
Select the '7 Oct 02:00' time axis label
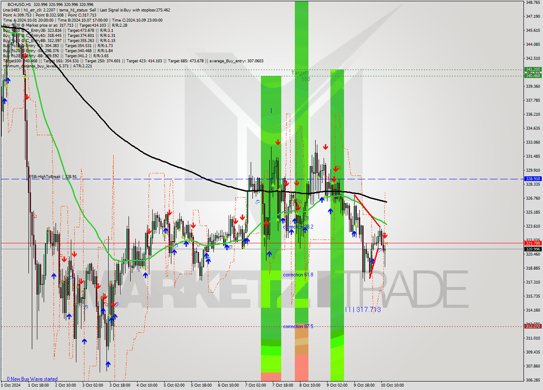255,385
